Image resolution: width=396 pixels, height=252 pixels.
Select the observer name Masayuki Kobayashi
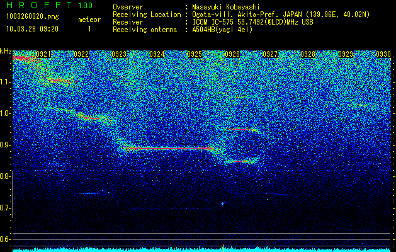coord(226,7)
